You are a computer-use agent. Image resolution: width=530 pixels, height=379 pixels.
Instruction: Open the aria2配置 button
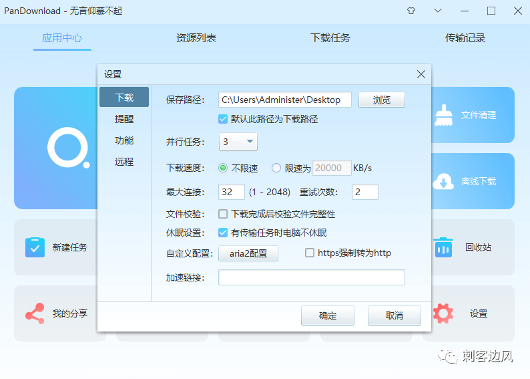coord(248,253)
